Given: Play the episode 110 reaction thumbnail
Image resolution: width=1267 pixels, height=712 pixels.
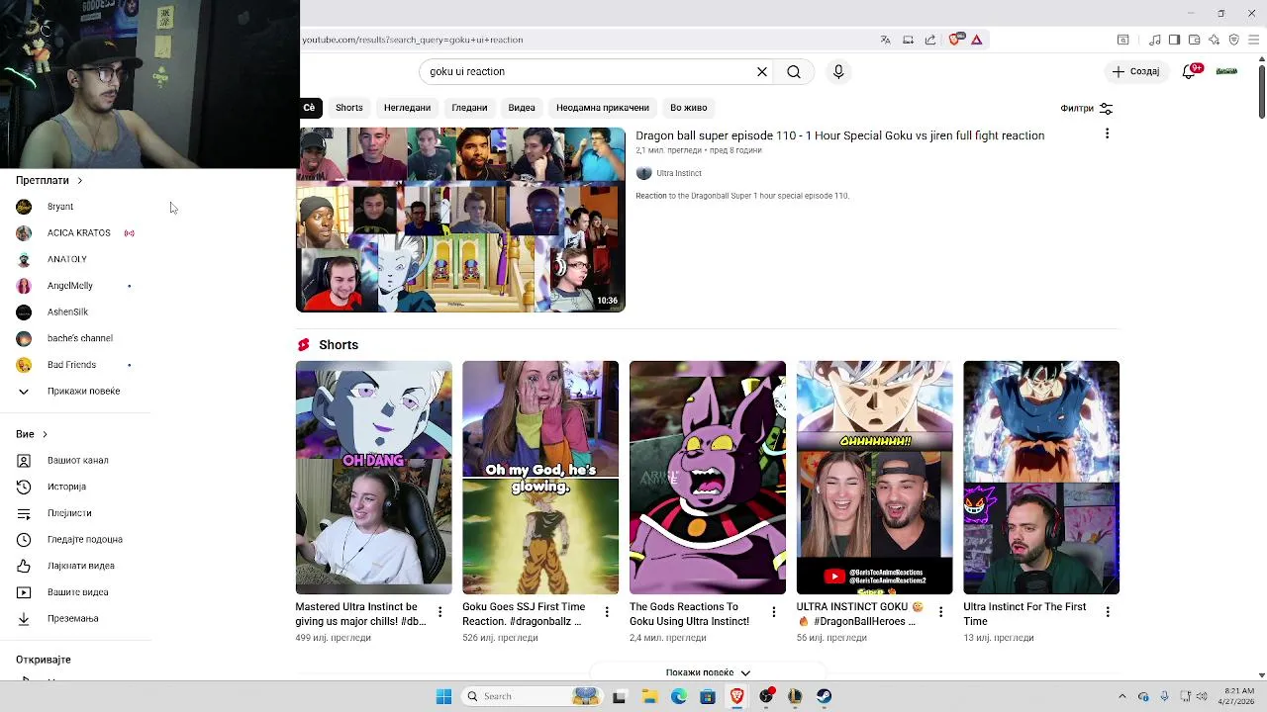Looking at the screenshot, I should click(x=460, y=220).
